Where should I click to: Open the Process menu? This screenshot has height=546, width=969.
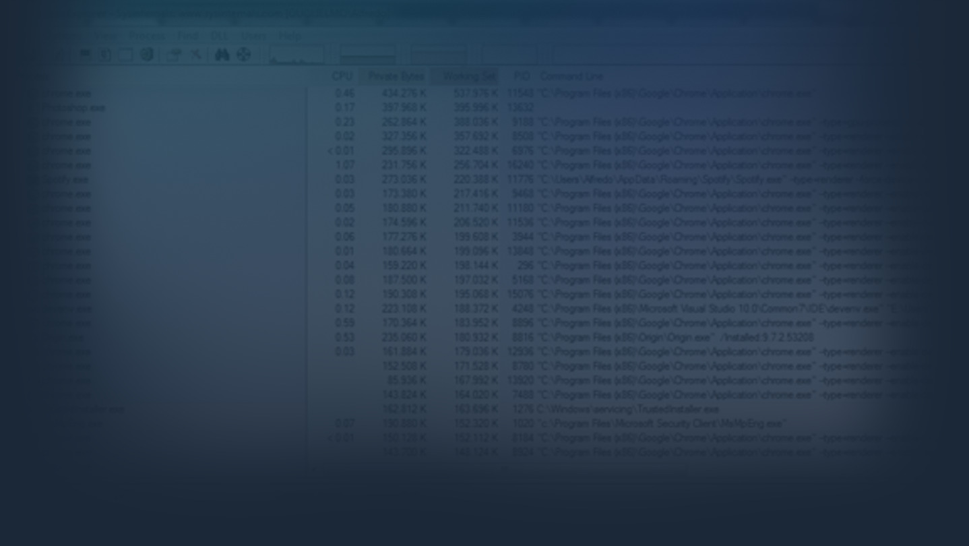click(146, 36)
